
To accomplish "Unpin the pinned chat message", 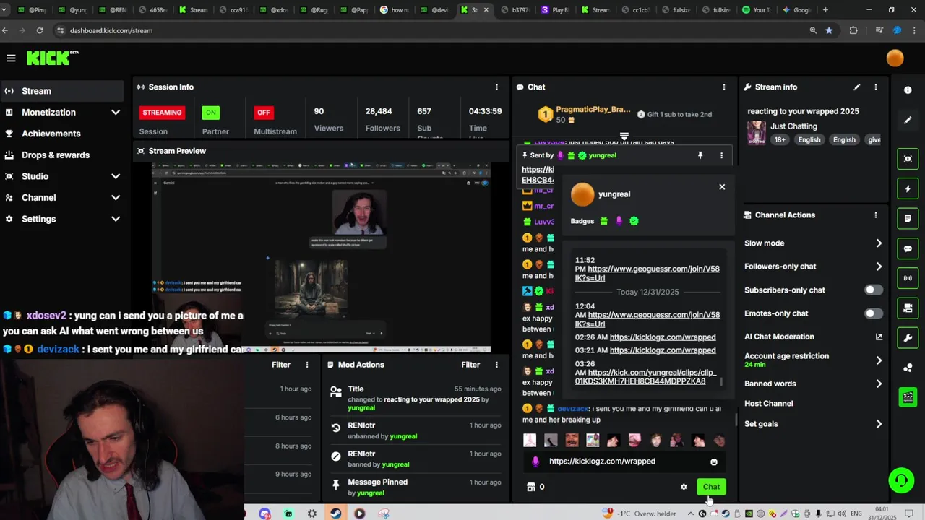I will click(x=700, y=155).
